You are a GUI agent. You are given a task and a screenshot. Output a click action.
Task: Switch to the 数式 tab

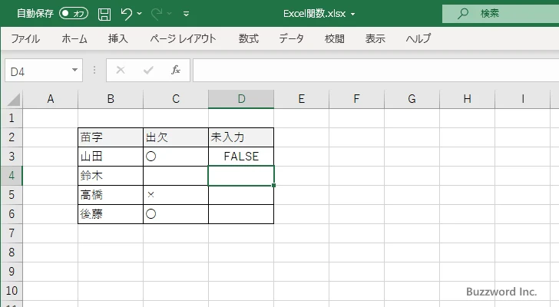click(249, 38)
